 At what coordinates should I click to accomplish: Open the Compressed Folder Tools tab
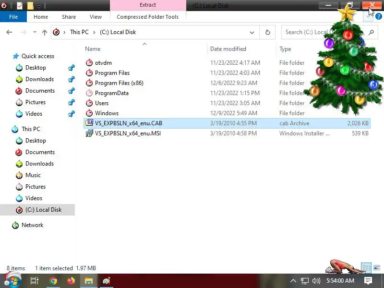click(148, 17)
